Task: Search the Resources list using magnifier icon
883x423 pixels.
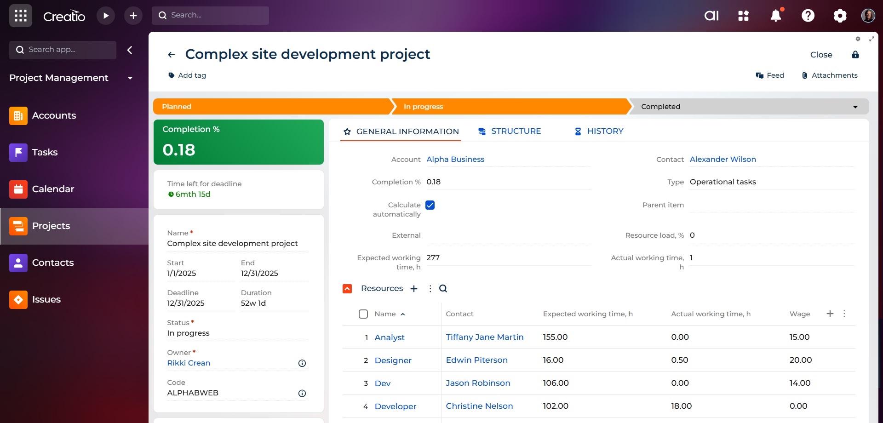Action: click(x=443, y=289)
